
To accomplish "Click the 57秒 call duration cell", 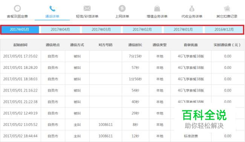I will click(135, 68).
